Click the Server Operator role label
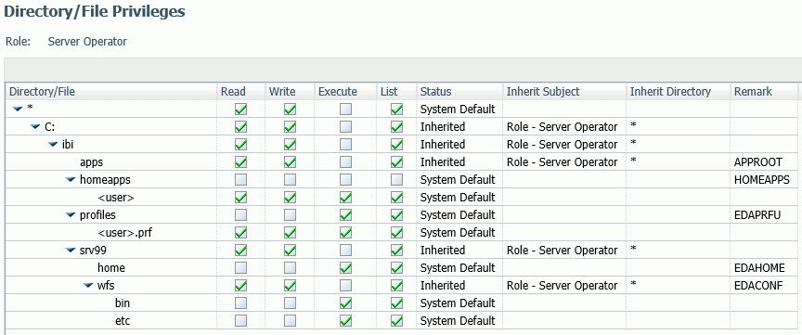 click(87, 42)
